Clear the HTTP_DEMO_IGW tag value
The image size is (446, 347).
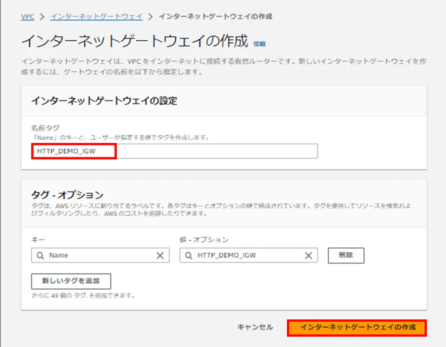coord(308,256)
